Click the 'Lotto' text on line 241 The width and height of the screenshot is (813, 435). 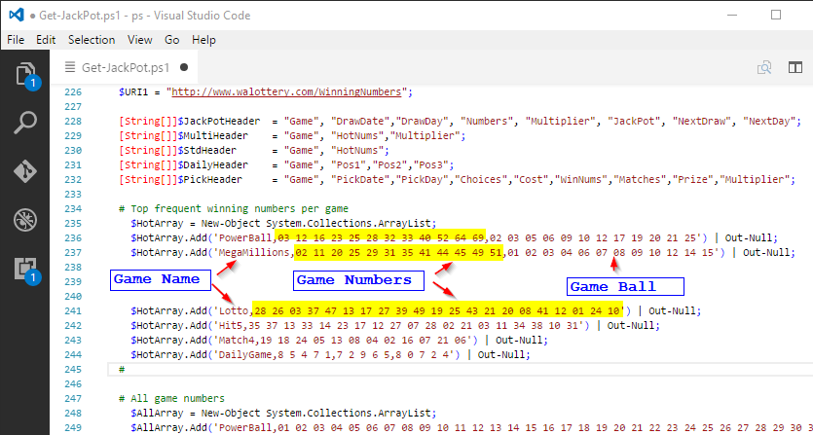coord(234,311)
